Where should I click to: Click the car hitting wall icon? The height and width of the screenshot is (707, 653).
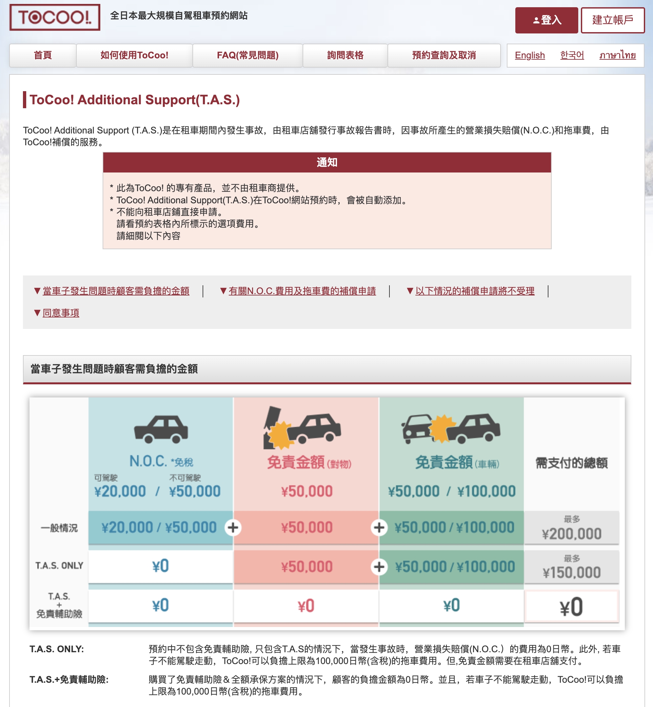coord(302,428)
